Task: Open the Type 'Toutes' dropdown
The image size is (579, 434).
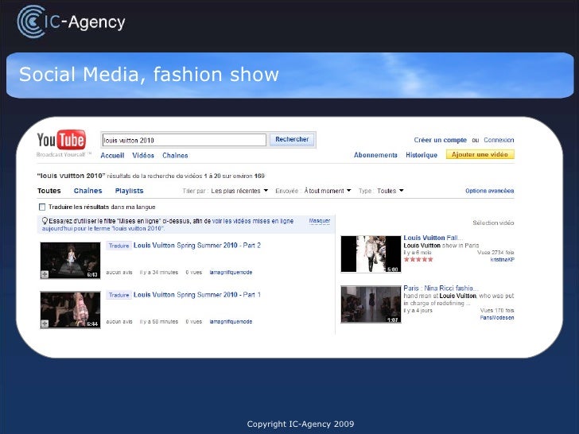Action: tap(391, 191)
